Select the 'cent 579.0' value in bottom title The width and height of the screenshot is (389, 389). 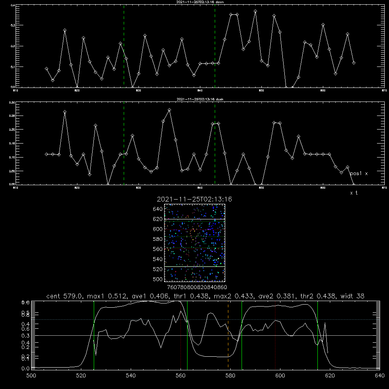[x=65, y=296]
